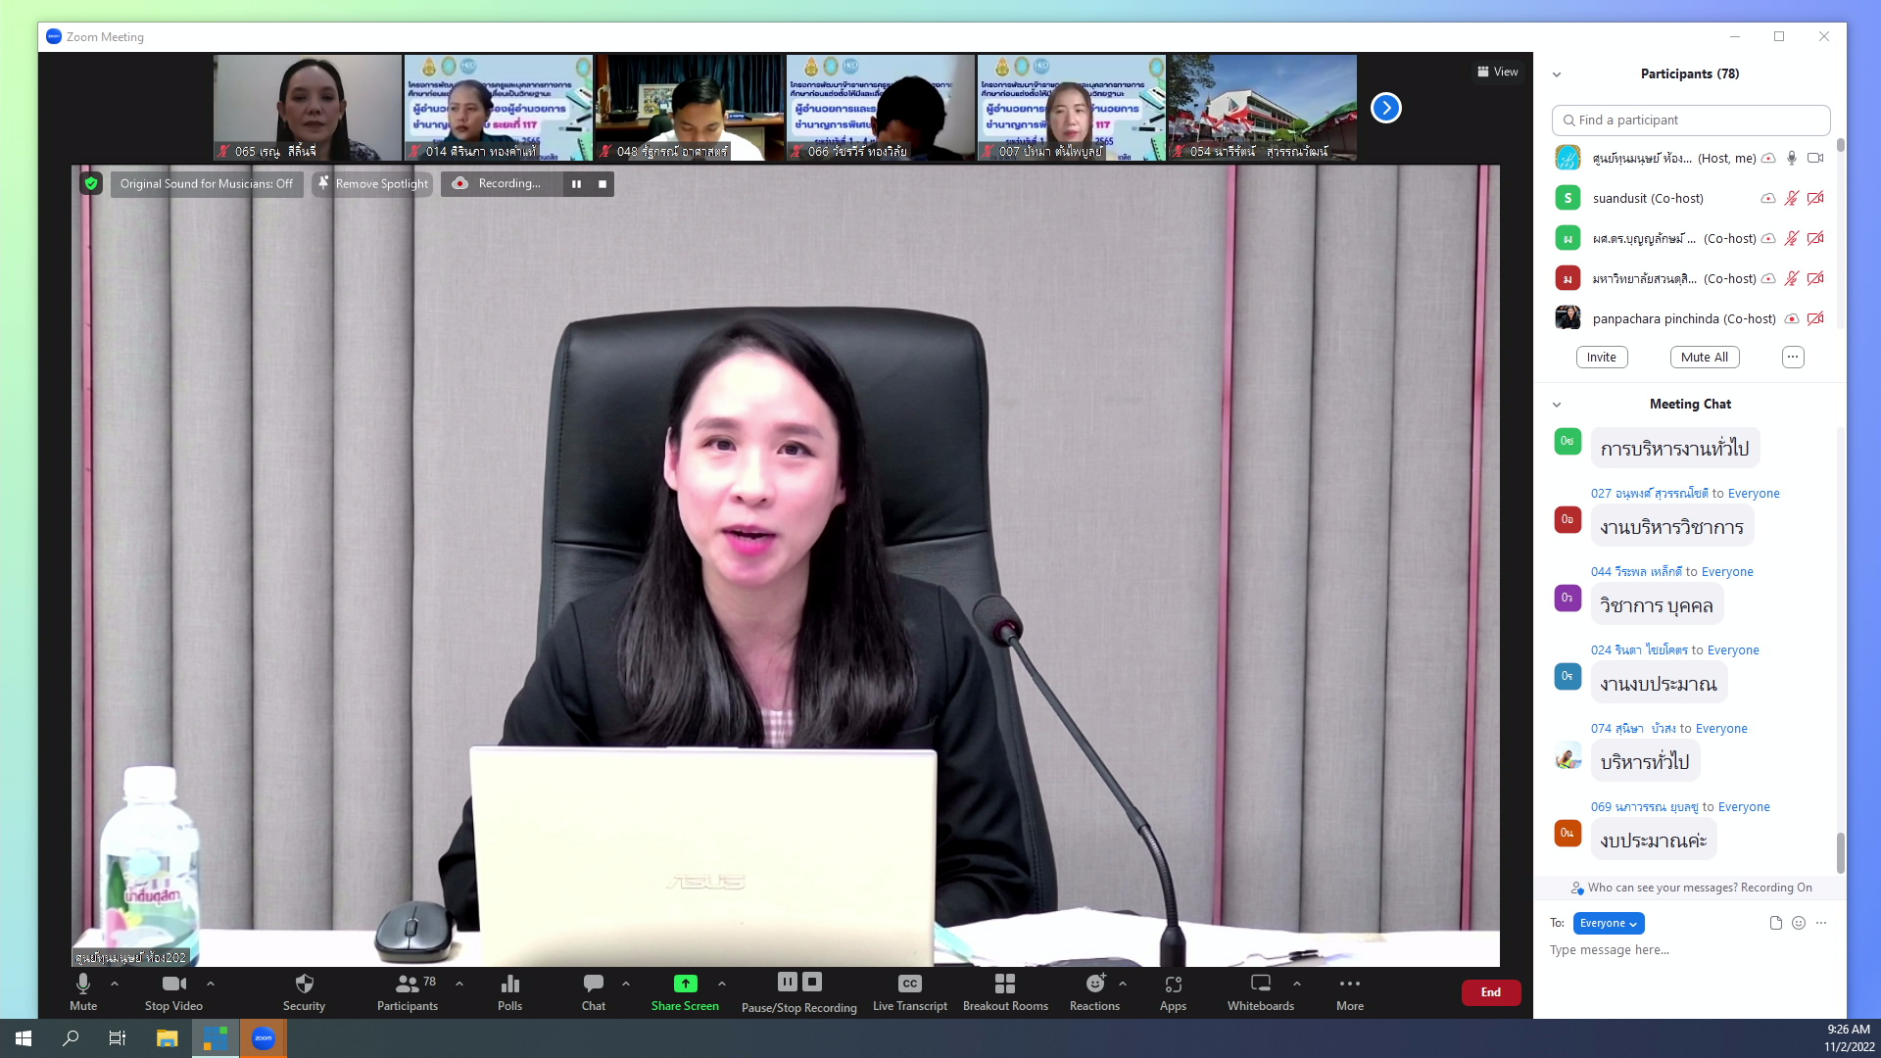Pause recording from bottom toolbar
Viewport: 1881px width, 1058px height.
[x=788, y=982]
